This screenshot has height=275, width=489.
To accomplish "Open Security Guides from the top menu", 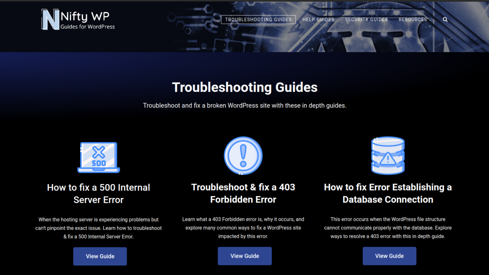I will pos(366,20).
